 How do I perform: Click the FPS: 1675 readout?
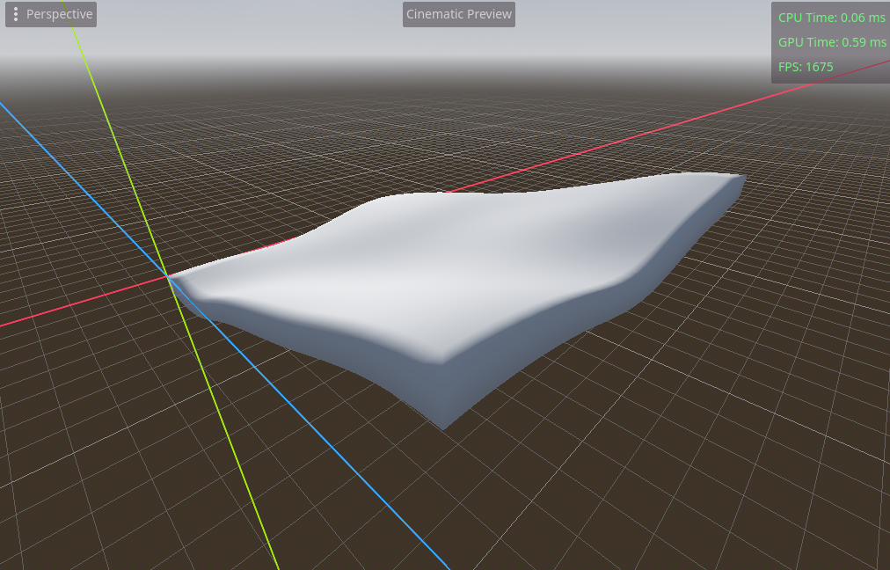pos(806,67)
